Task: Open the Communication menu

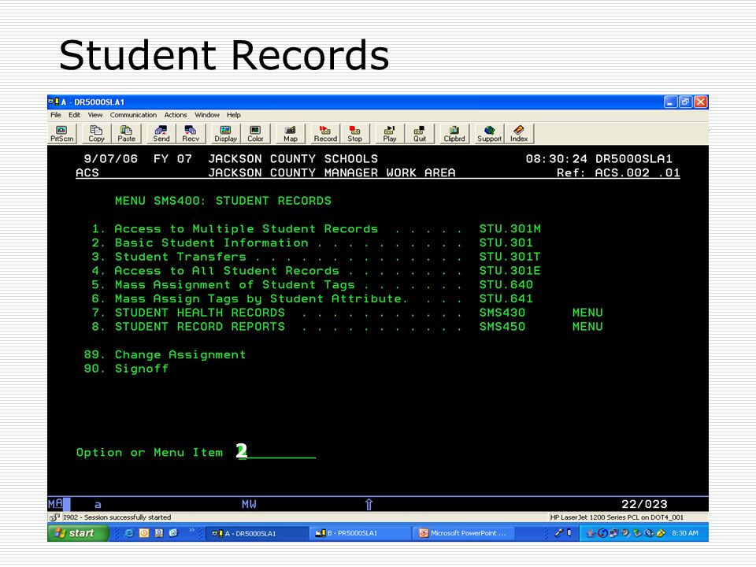Action: point(133,115)
